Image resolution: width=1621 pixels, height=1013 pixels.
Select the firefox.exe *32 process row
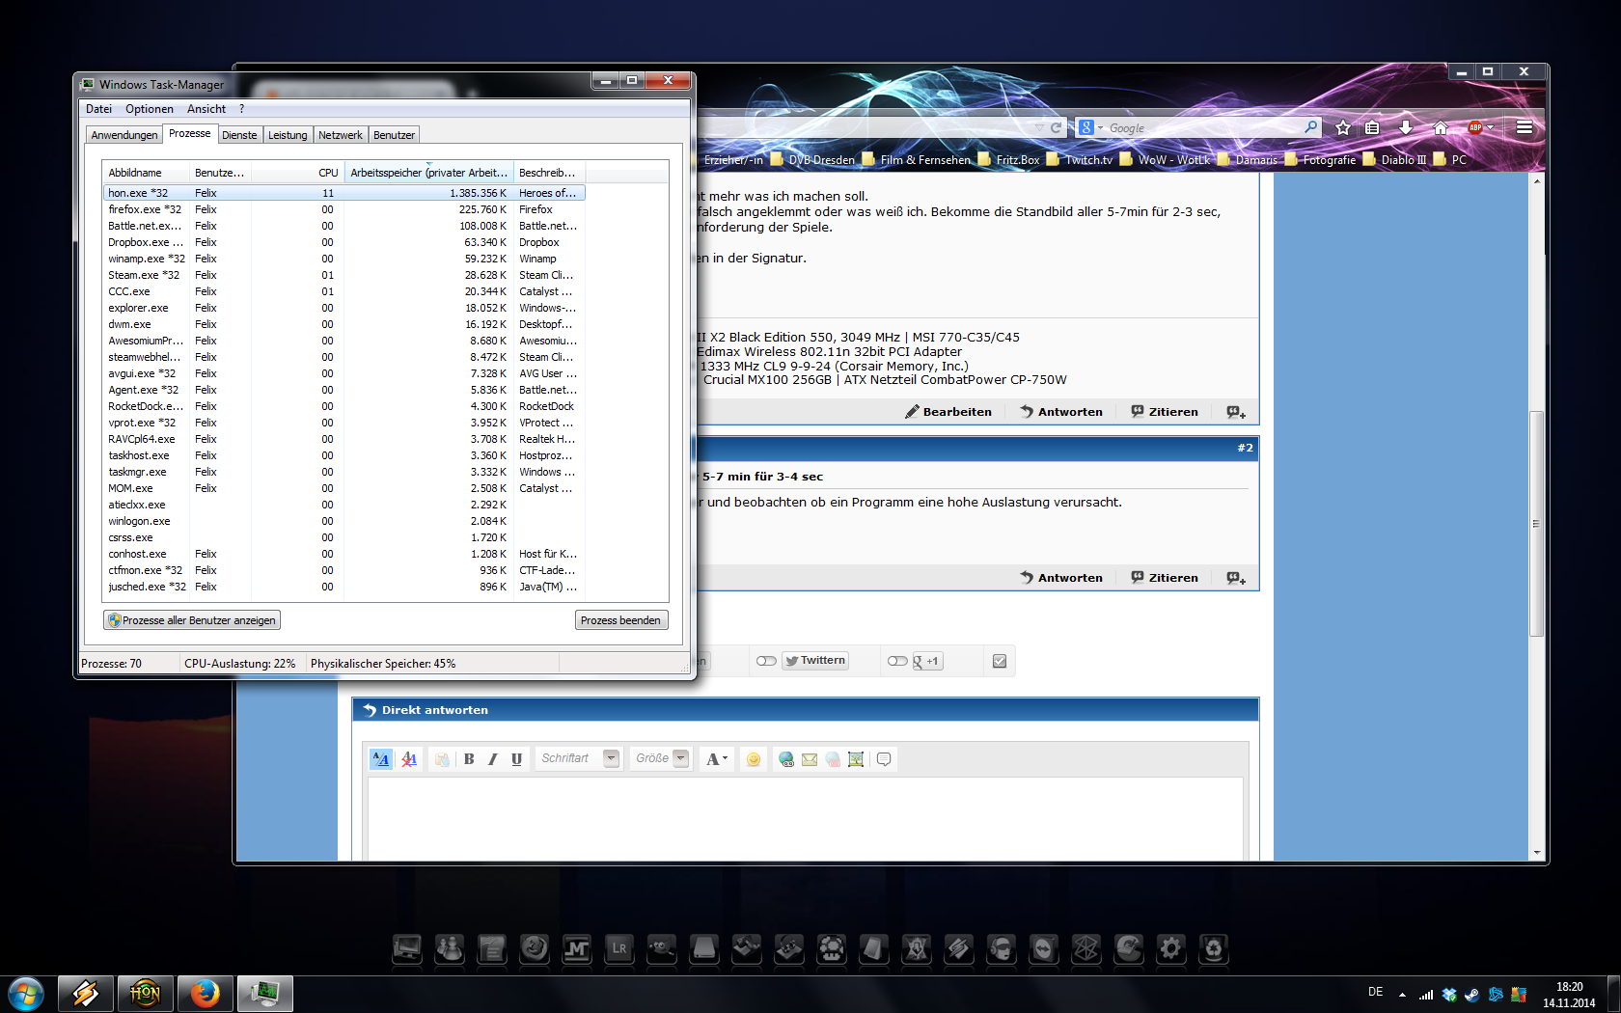(x=343, y=209)
